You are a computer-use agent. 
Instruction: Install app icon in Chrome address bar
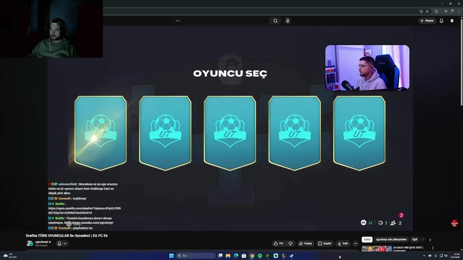pyautogui.click(x=421, y=11)
